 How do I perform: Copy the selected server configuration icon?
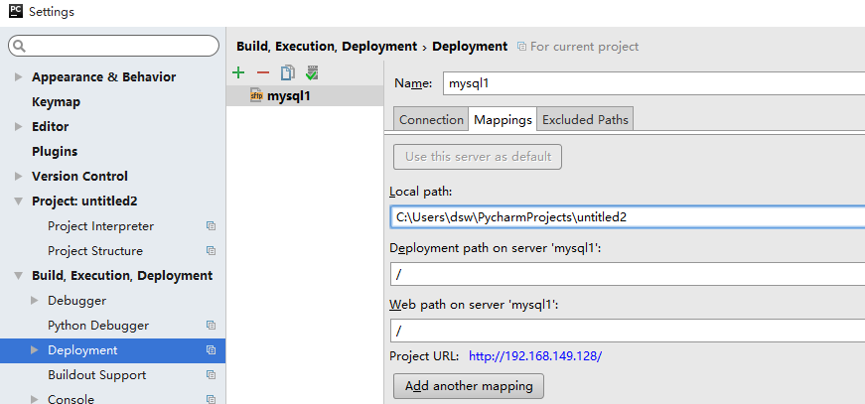[x=288, y=72]
